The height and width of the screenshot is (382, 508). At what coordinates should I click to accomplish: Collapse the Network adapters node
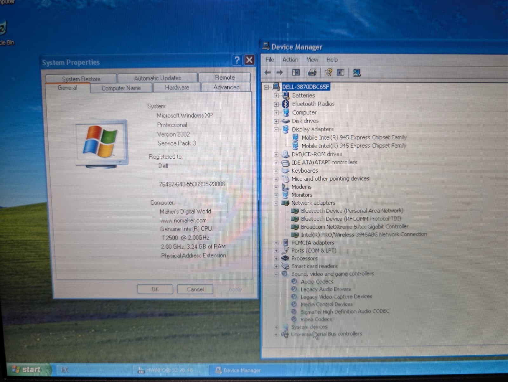276,203
